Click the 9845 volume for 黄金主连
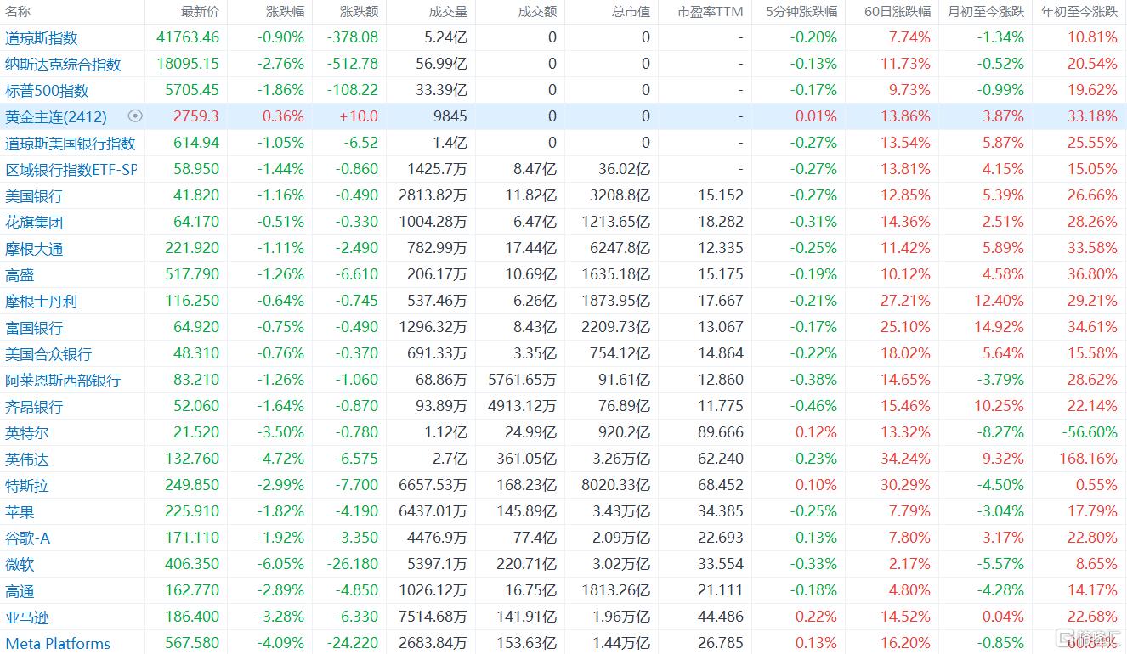Viewport: 1127px width, 654px height. [449, 116]
